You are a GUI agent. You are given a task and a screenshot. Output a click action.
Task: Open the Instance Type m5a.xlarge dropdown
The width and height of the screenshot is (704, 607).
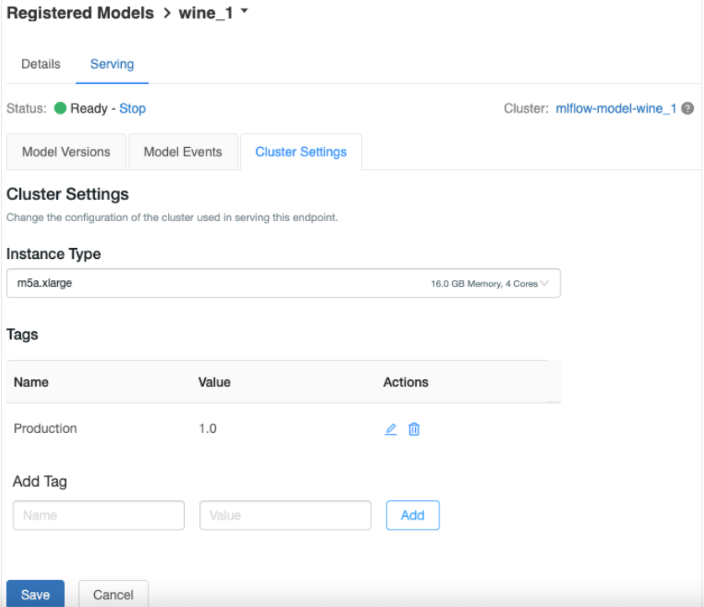pyautogui.click(x=282, y=283)
